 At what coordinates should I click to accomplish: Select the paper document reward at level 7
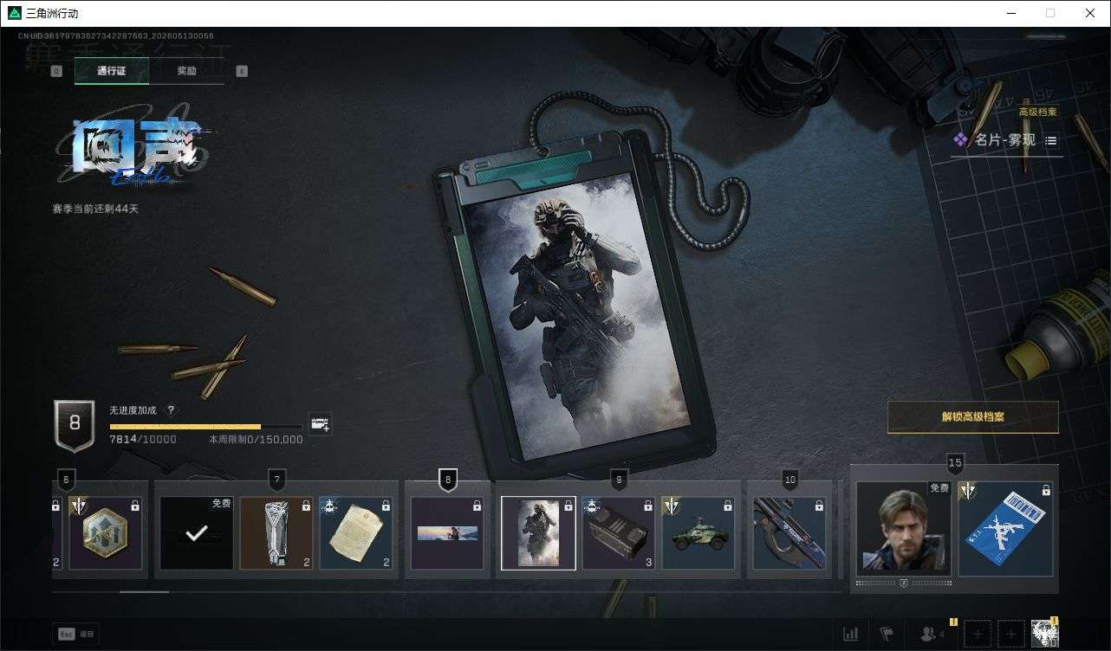(x=356, y=532)
